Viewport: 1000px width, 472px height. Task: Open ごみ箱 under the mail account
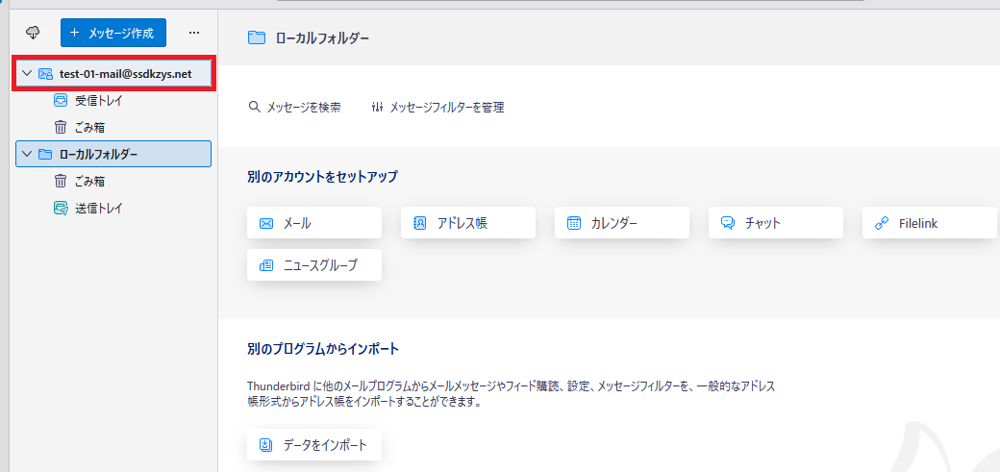(x=89, y=127)
